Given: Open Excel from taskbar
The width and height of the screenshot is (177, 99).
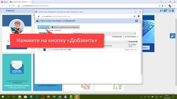Looking at the screenshot, I should click(x=54, y=97).
